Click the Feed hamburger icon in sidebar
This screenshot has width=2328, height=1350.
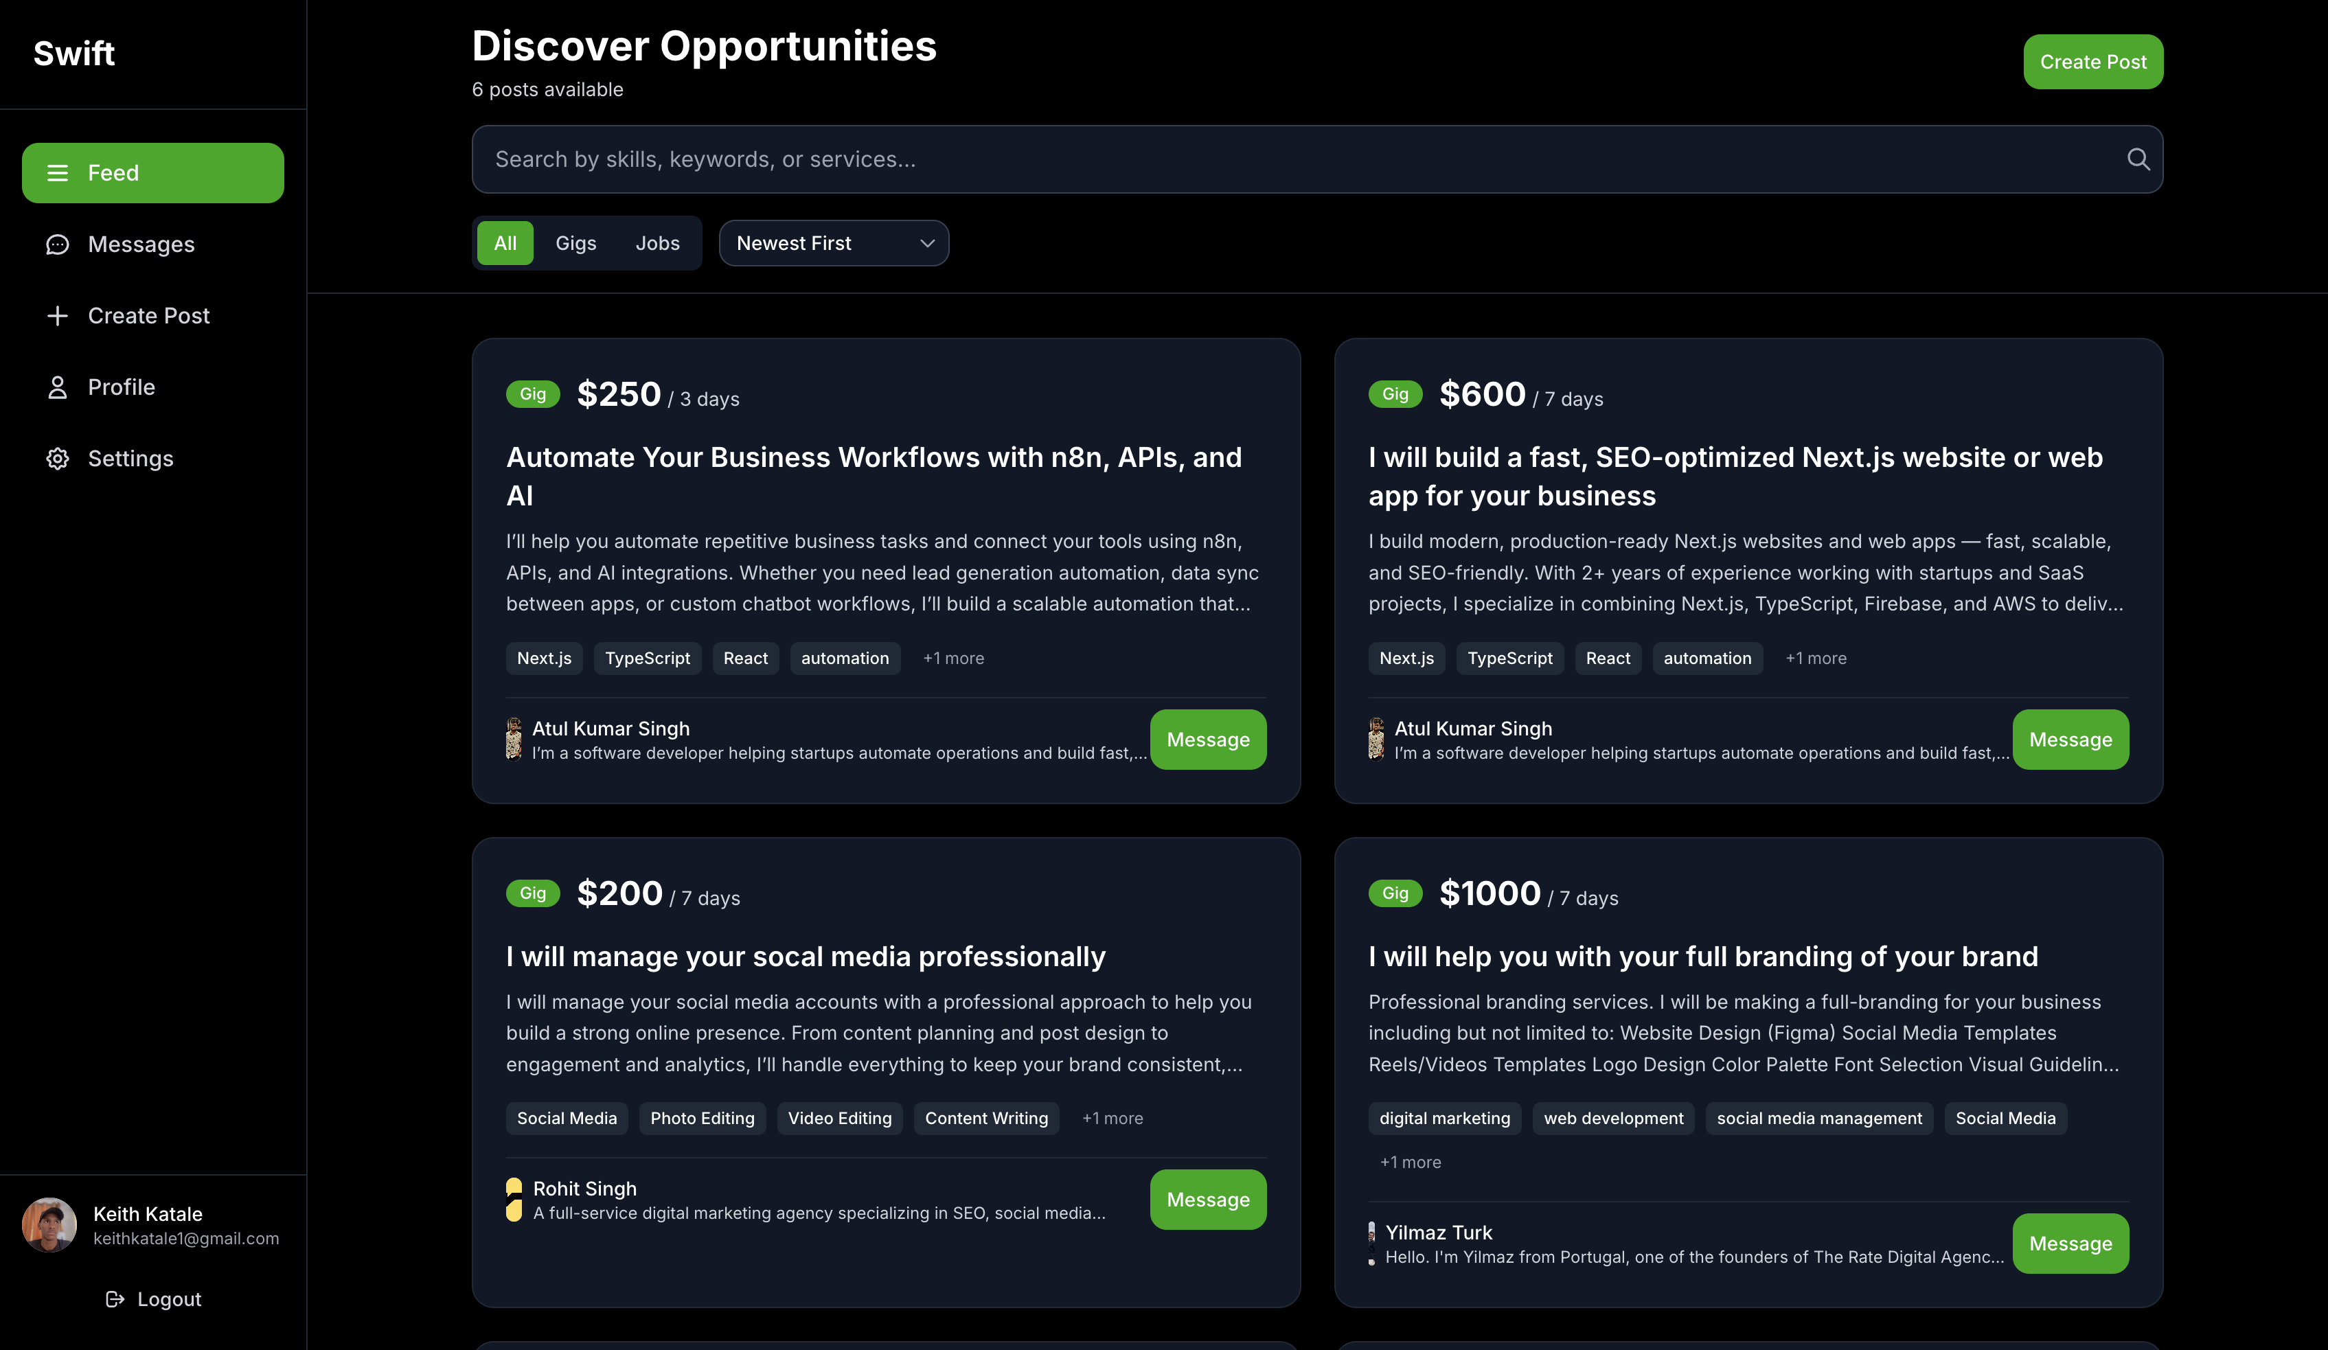coord(57,173)
